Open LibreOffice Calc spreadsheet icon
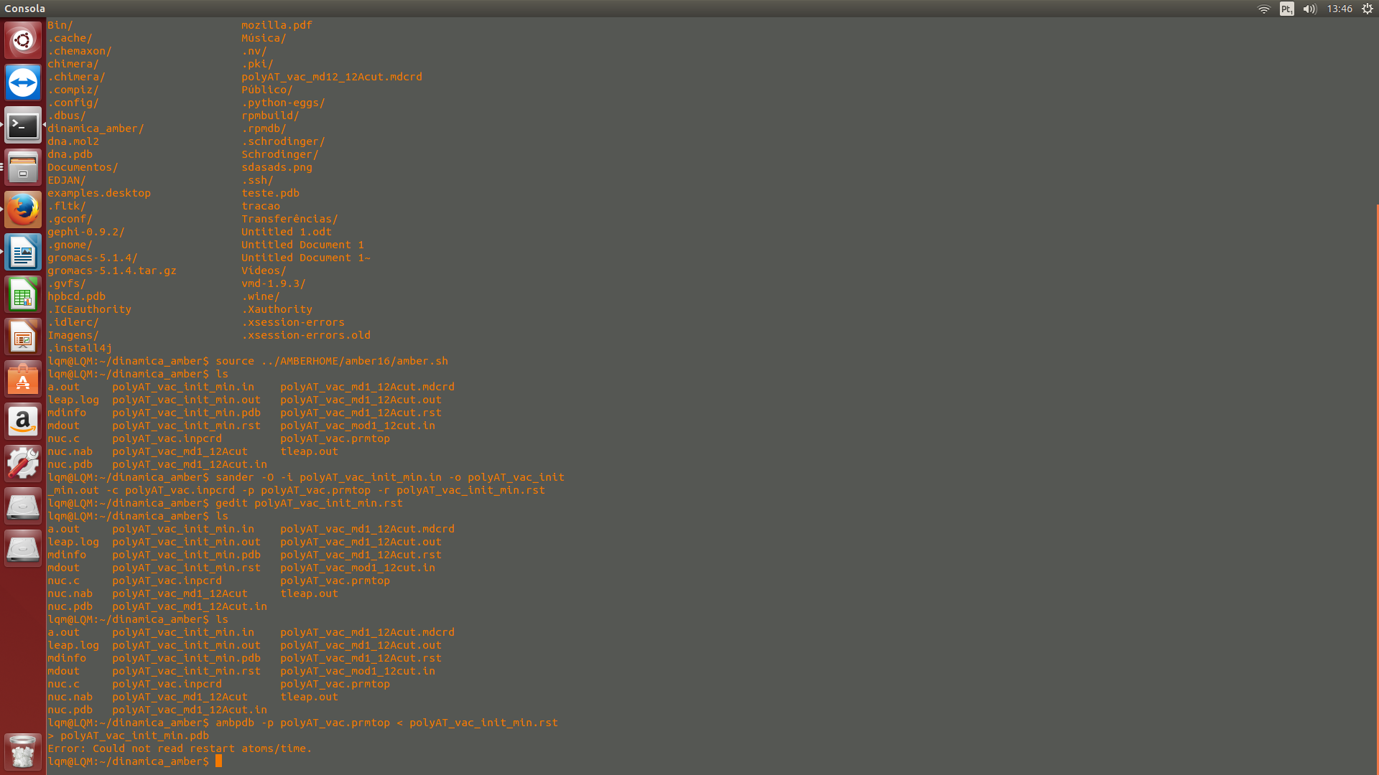The width and height of the screenshot is (1379, 775). (x=23, y=295)
